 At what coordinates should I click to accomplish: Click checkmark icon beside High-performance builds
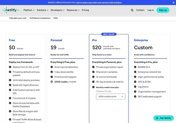coord(135,77)
